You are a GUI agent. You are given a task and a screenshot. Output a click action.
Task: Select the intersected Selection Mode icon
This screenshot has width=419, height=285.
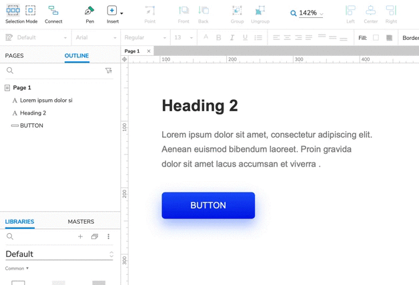[13, 11]
